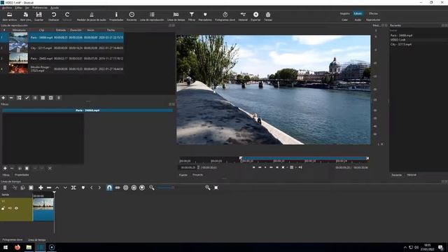448x252 pixels.
Task: Hide track V1 with eye icon
Action: tap(16, 209)
